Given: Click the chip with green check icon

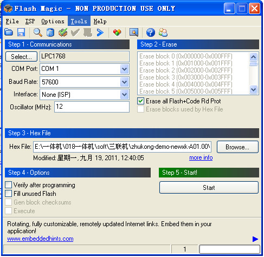Looking at the screenshot, I should click(63, 32).
